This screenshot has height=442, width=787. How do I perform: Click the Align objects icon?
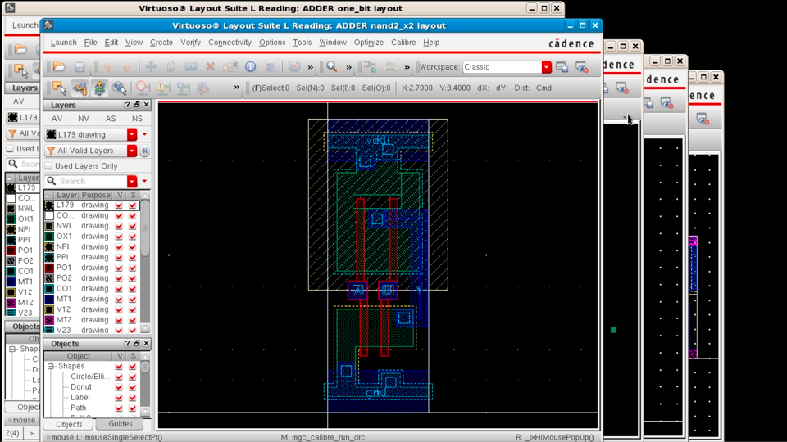click(271, 66)
